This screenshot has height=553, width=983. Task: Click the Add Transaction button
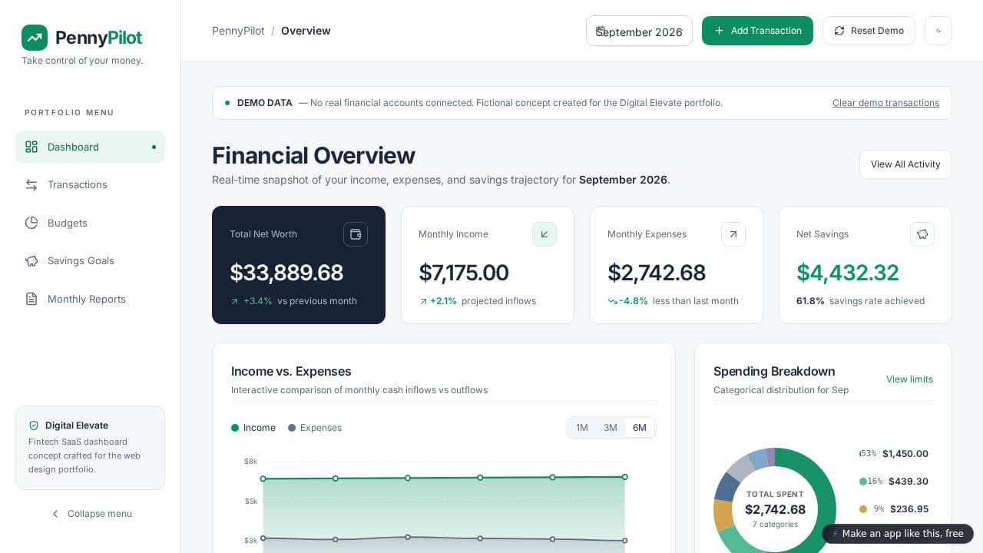(x=757, y=31)
